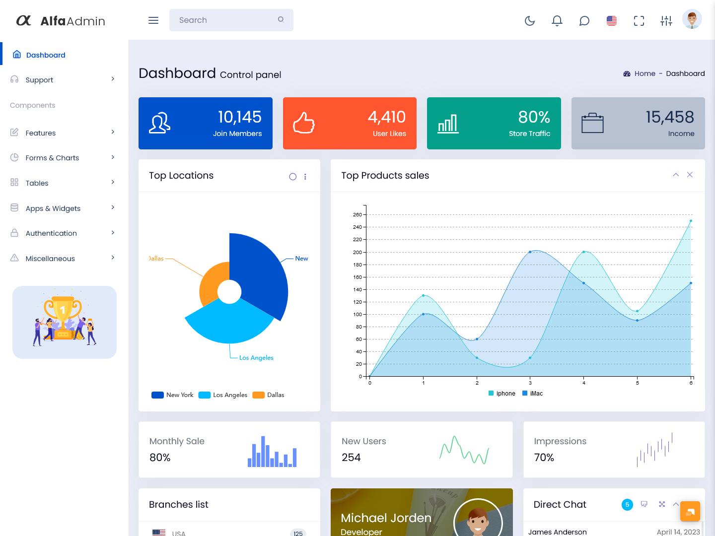
Task: Click inside the Search field
Action: pos(223,20)
